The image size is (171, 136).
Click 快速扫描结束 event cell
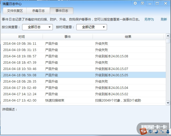coord(55,100)
